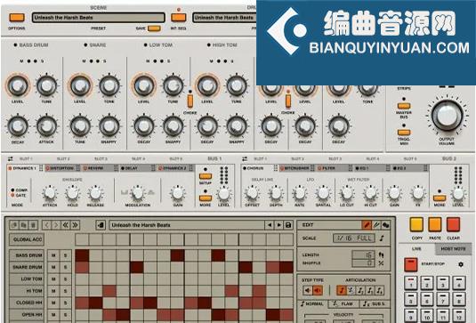Open the Dynamics 1 slot effect selector handle
This screenshot has height=323, width=476.
pyautogui.click(x=41, y=168)
